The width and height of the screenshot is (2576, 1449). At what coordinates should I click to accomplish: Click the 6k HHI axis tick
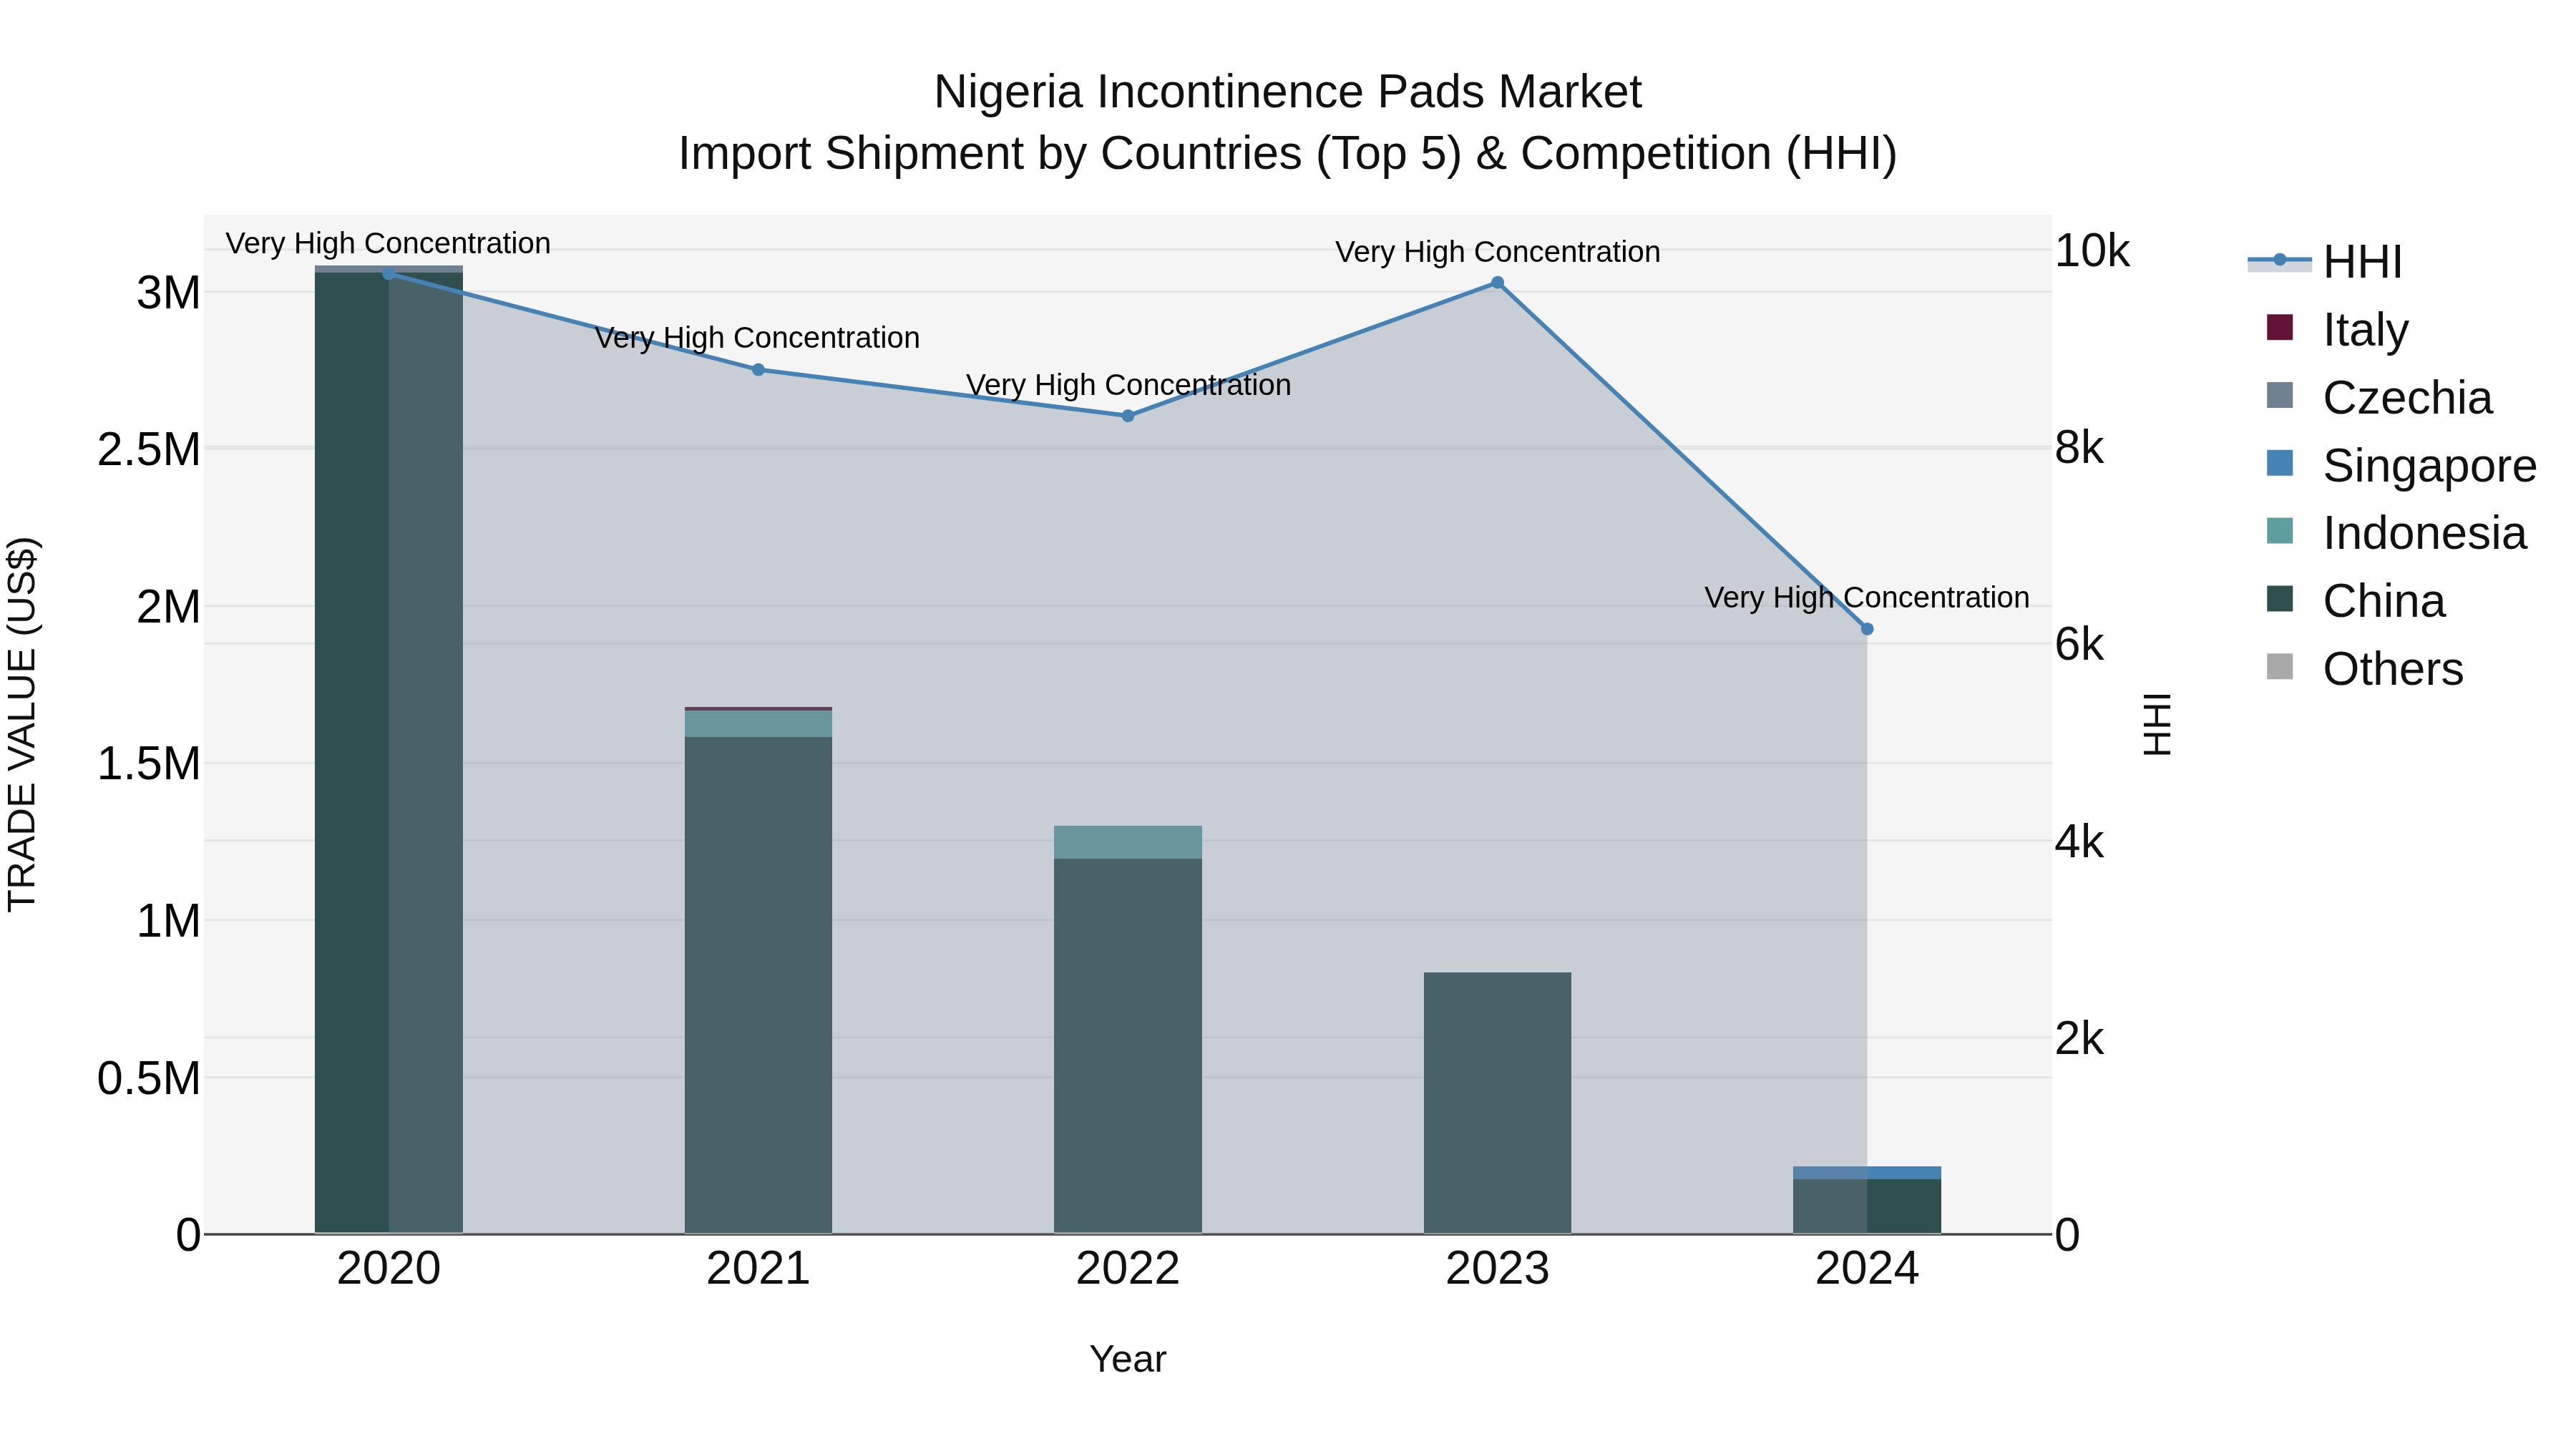pos(2079,645)
